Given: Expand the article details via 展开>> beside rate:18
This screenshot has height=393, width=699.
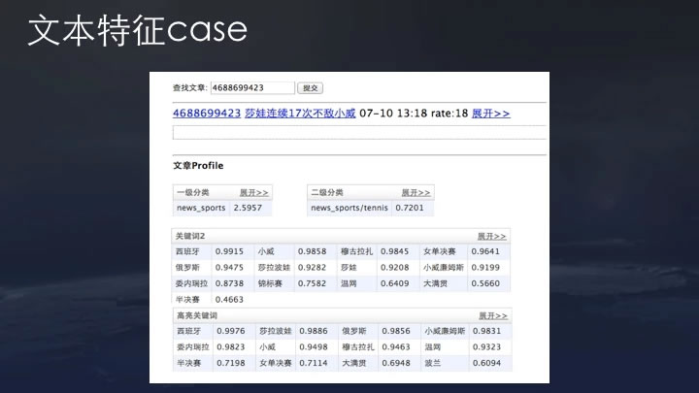Looking at the screenshot, I should pos(491,114).
